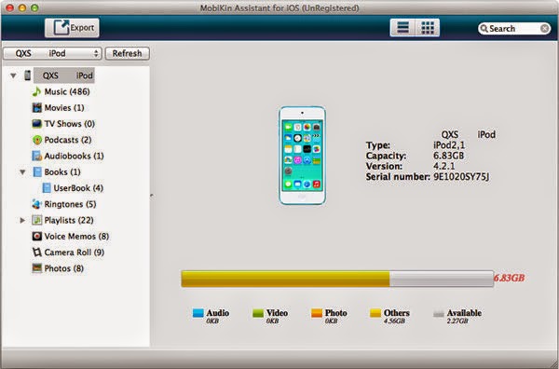This screenshot has width=559, height=369.
Task: Click the Refresh button
Action: pyautogui.click(x=128, y=53)
